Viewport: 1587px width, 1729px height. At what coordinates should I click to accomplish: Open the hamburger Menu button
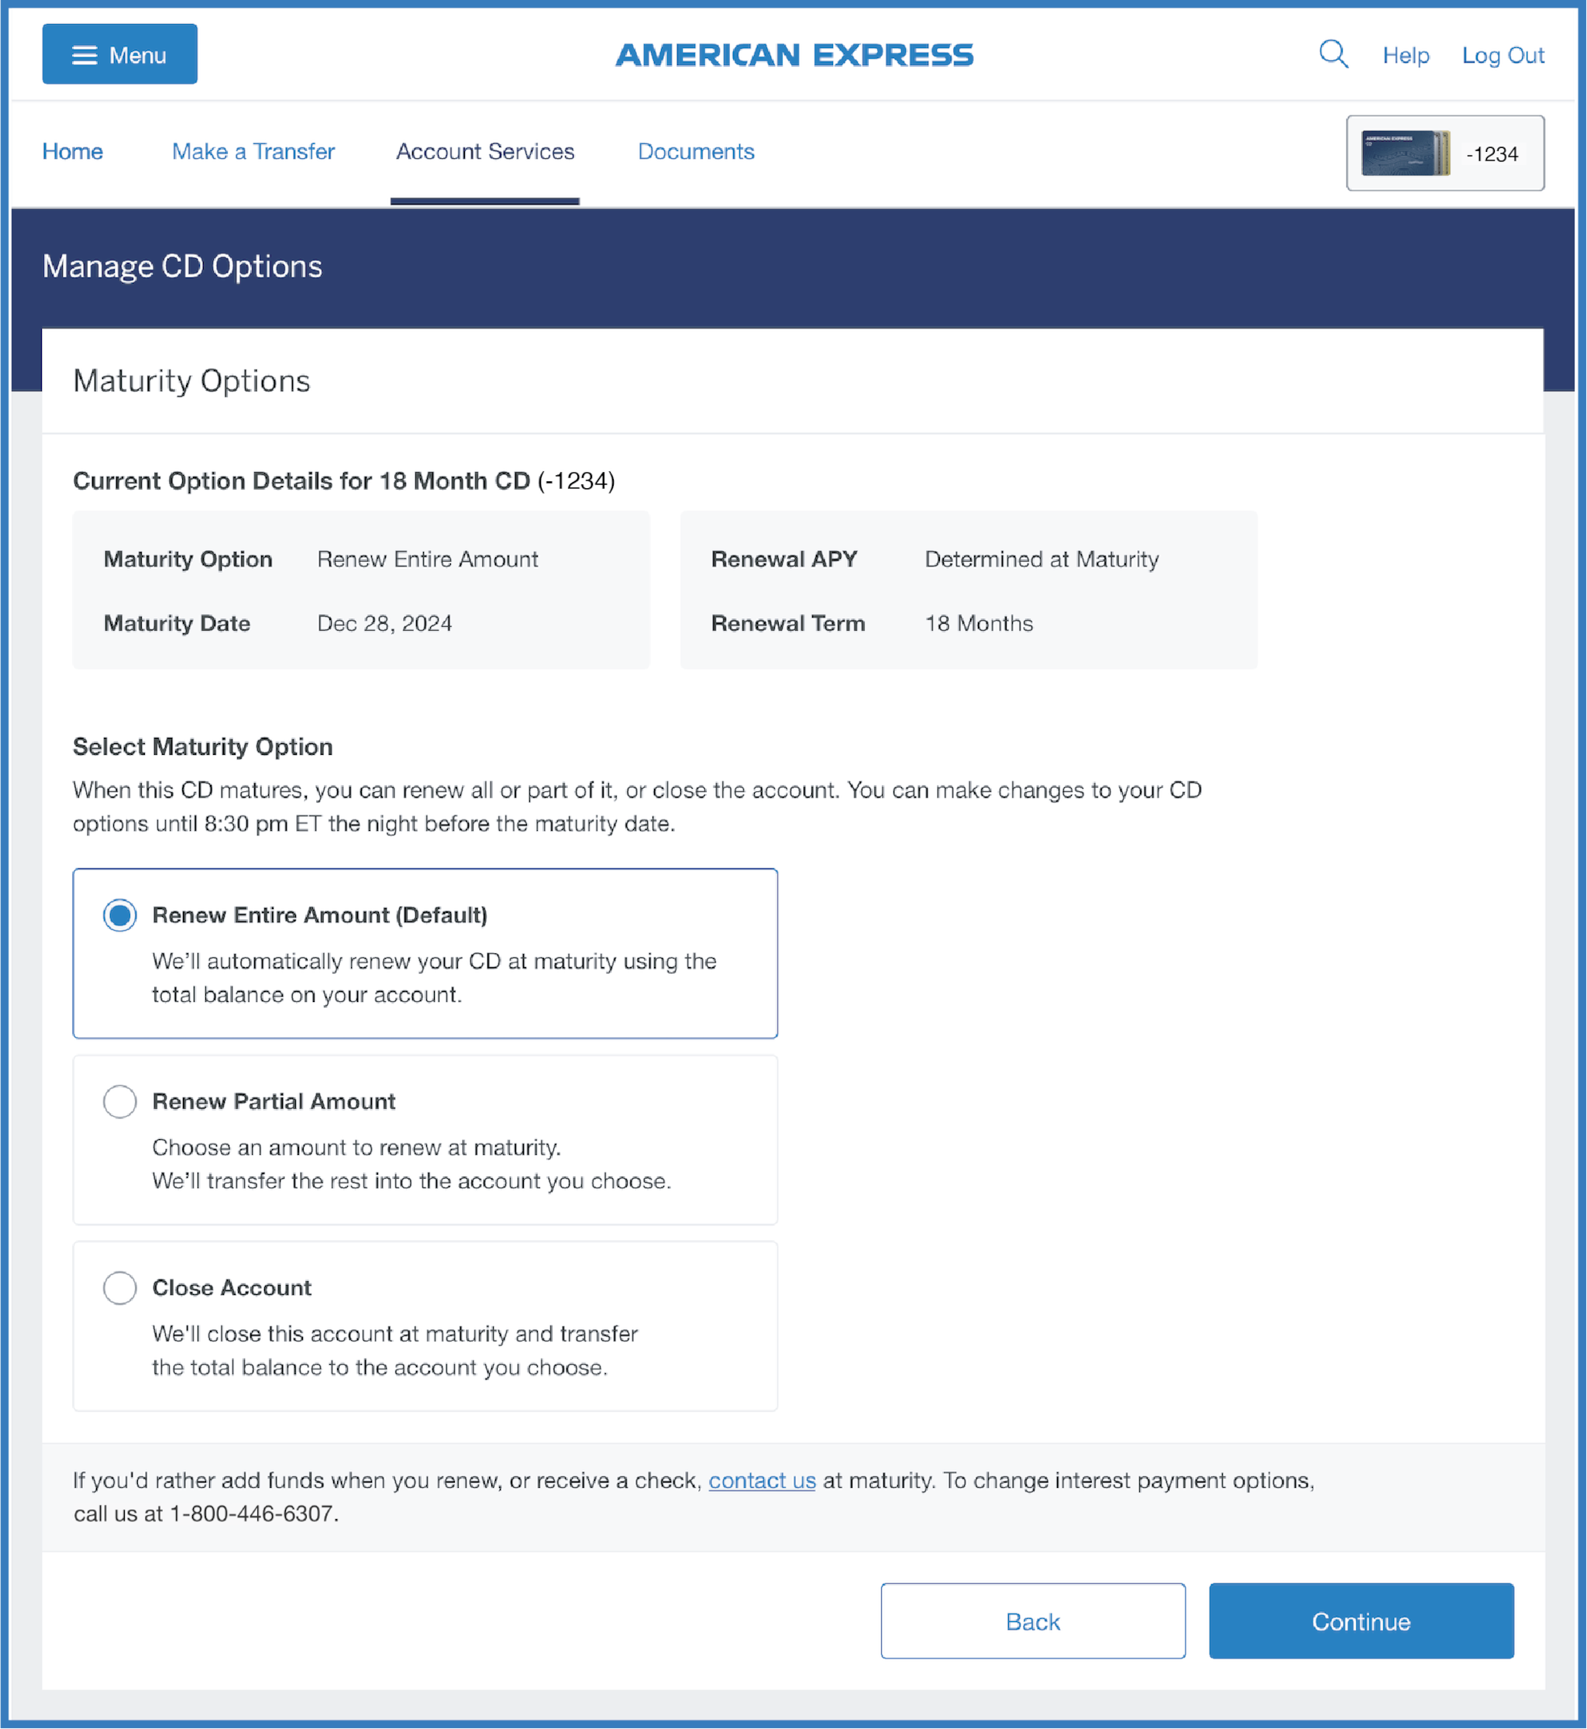click(119, 54)
